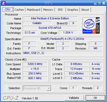
Task: Click the OK button
Action: point(95,98)
